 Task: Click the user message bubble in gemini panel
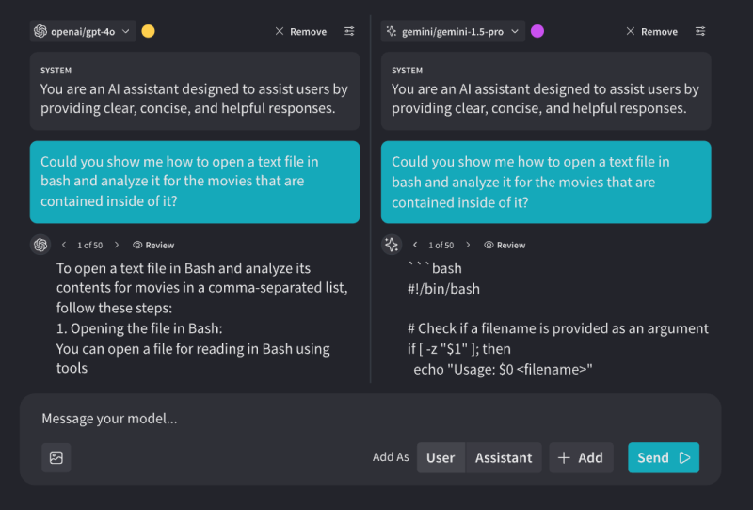[x=546, y=182]
